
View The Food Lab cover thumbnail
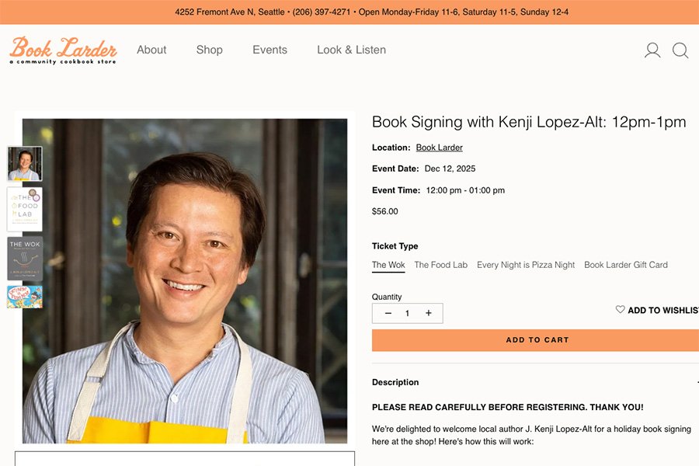pos(25,209)
